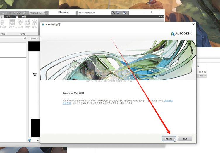This screenshot has width=220, height=153.
Task: Open the 激活视图(A) dropdown
Action: (x=37, y=13)
